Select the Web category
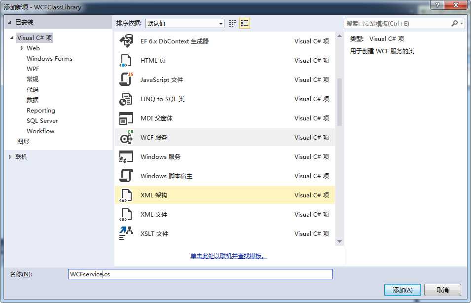 [33, 48]
